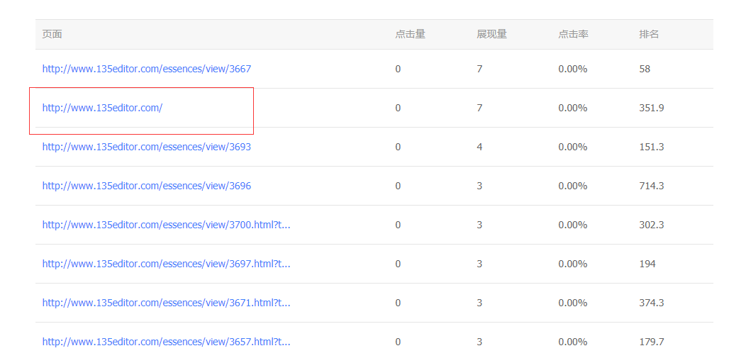This screenshot has height=358, width=746.
Task: Click impressions value 3 in 3696 row
Action: [x=479, y=186]
